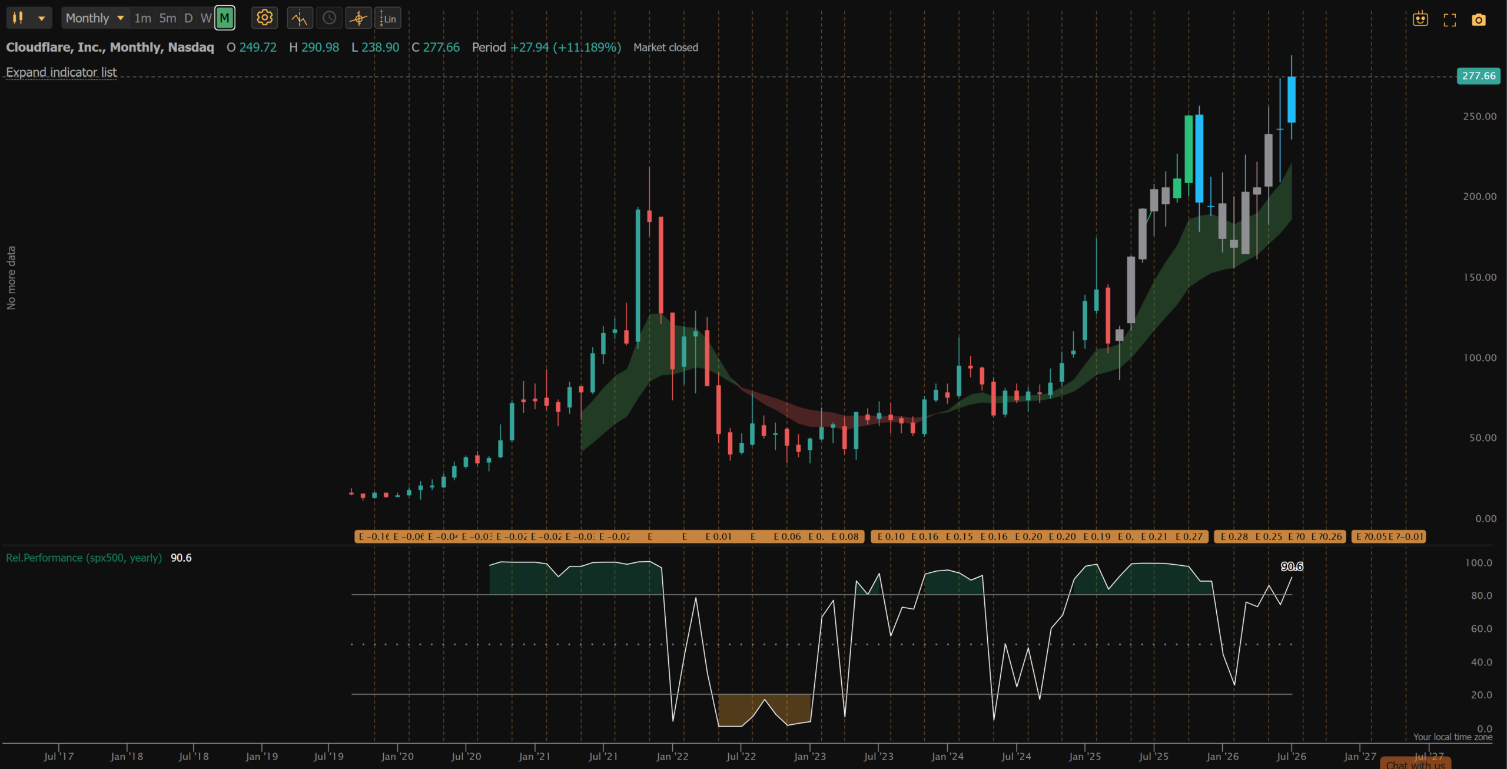This screenshot has width=1507, height=769.
Task: Click the E 0.27 earnings marker
Action: 1189,536
